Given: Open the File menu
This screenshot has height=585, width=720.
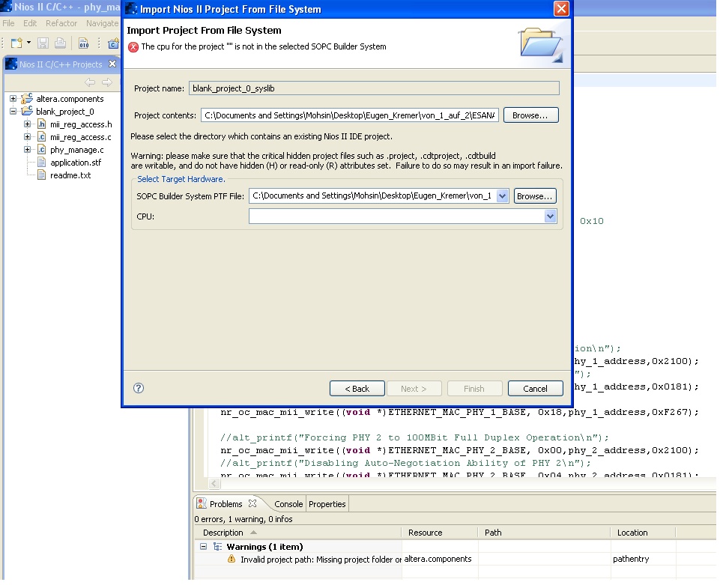Looking at the screenshot, I should pos(8,23).
